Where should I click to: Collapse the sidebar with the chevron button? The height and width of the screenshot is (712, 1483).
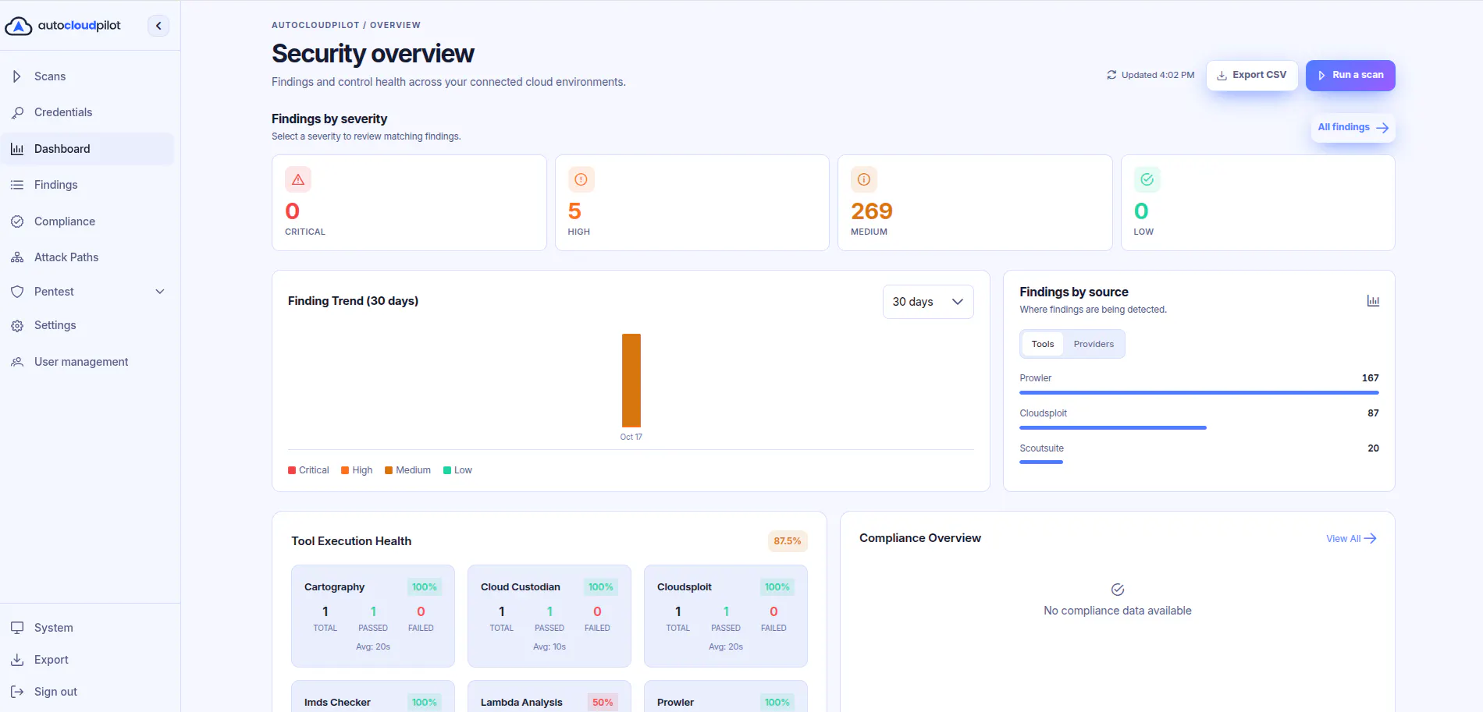(158, 26)
